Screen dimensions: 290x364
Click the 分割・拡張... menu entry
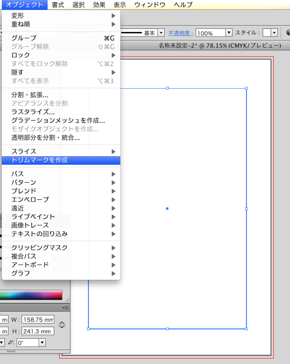pos(30,95)
